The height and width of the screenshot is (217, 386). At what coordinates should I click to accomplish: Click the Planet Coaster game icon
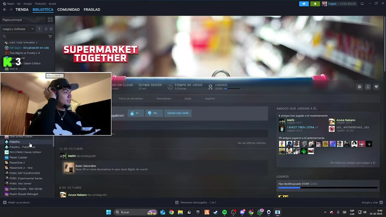click(7, 157)
